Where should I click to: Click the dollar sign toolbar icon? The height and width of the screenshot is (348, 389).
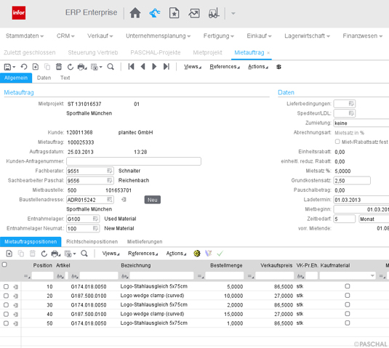(278, 67)
